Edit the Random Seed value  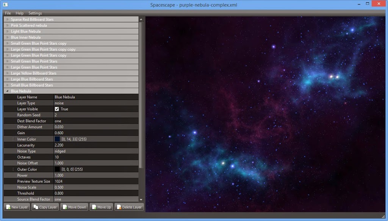click(96, 115)
